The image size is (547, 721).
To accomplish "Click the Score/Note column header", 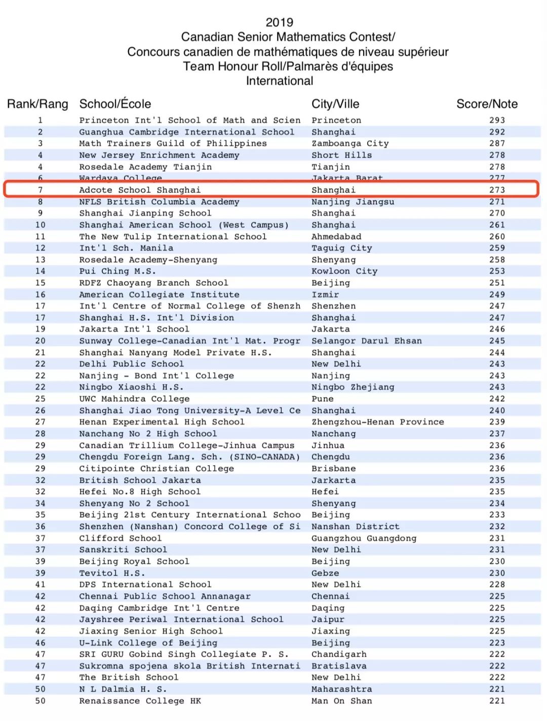I will coord(487,104).
